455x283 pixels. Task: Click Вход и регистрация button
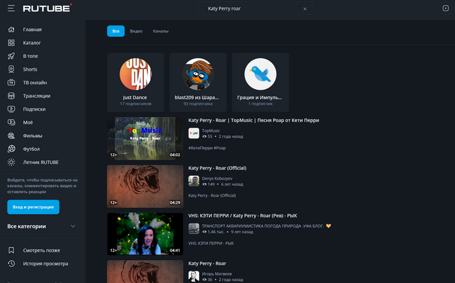pyautogui.click(x=33, y=207)
